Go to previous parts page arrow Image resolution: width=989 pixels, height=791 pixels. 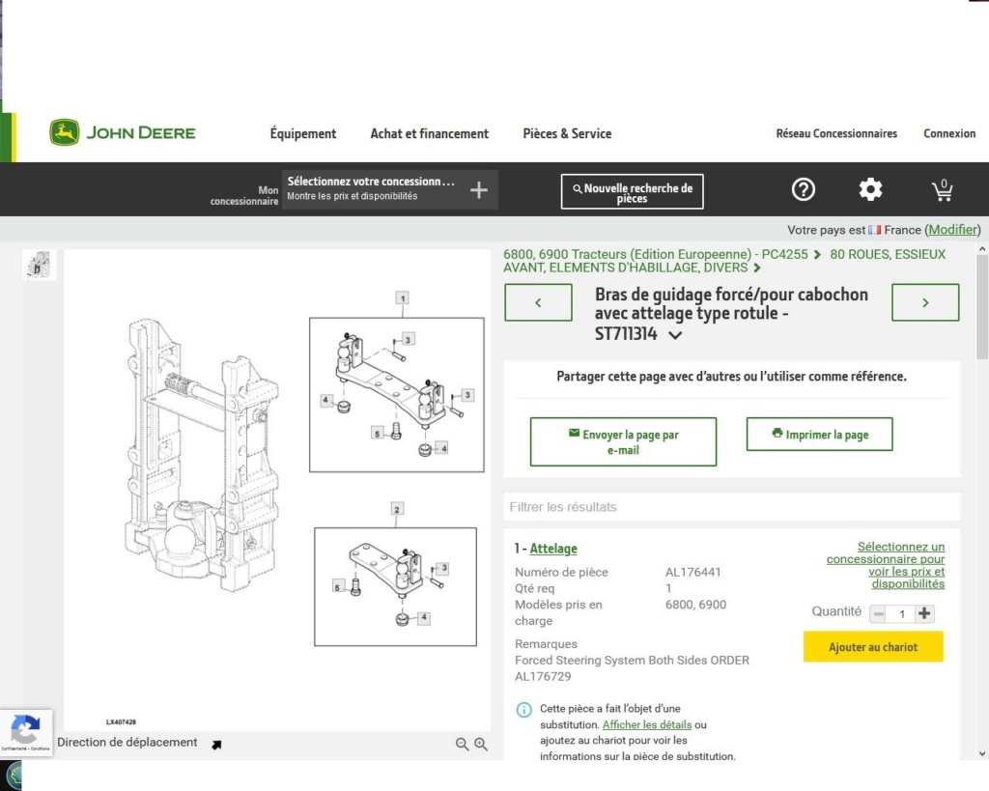[x=538, y=302]
